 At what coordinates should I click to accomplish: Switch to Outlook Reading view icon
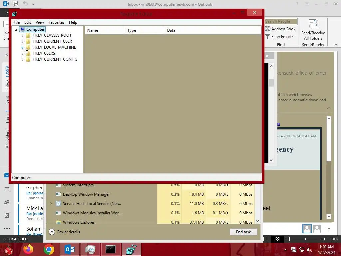tap(277, 239)
